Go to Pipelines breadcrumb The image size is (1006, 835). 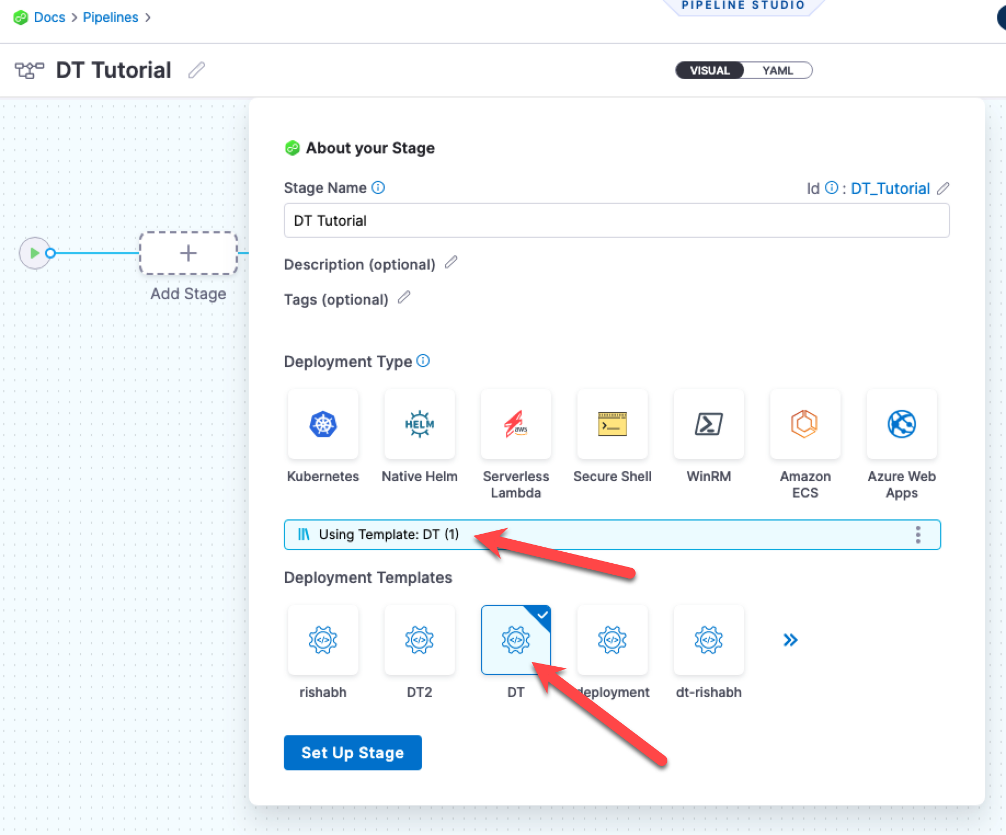[x=110, y=18]
